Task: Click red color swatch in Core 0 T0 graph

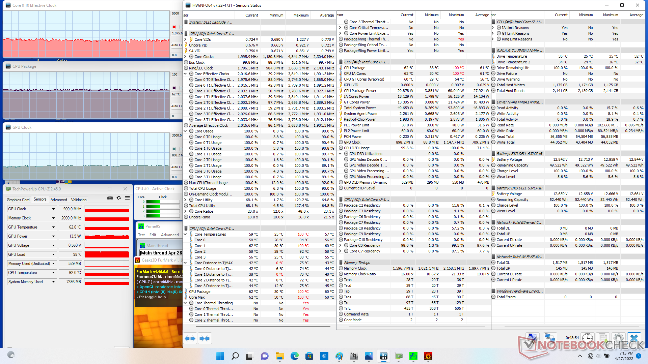Action: coord(174,27)
